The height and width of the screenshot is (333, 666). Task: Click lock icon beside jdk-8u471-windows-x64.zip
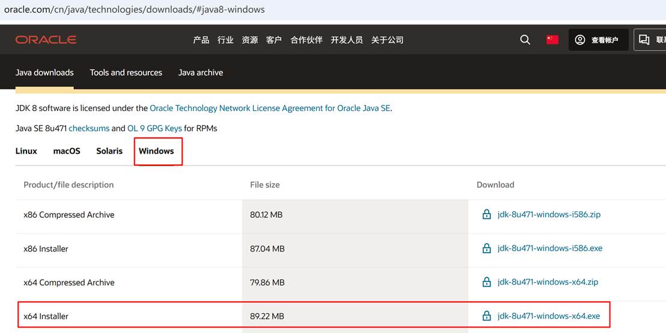coord(487,281)
